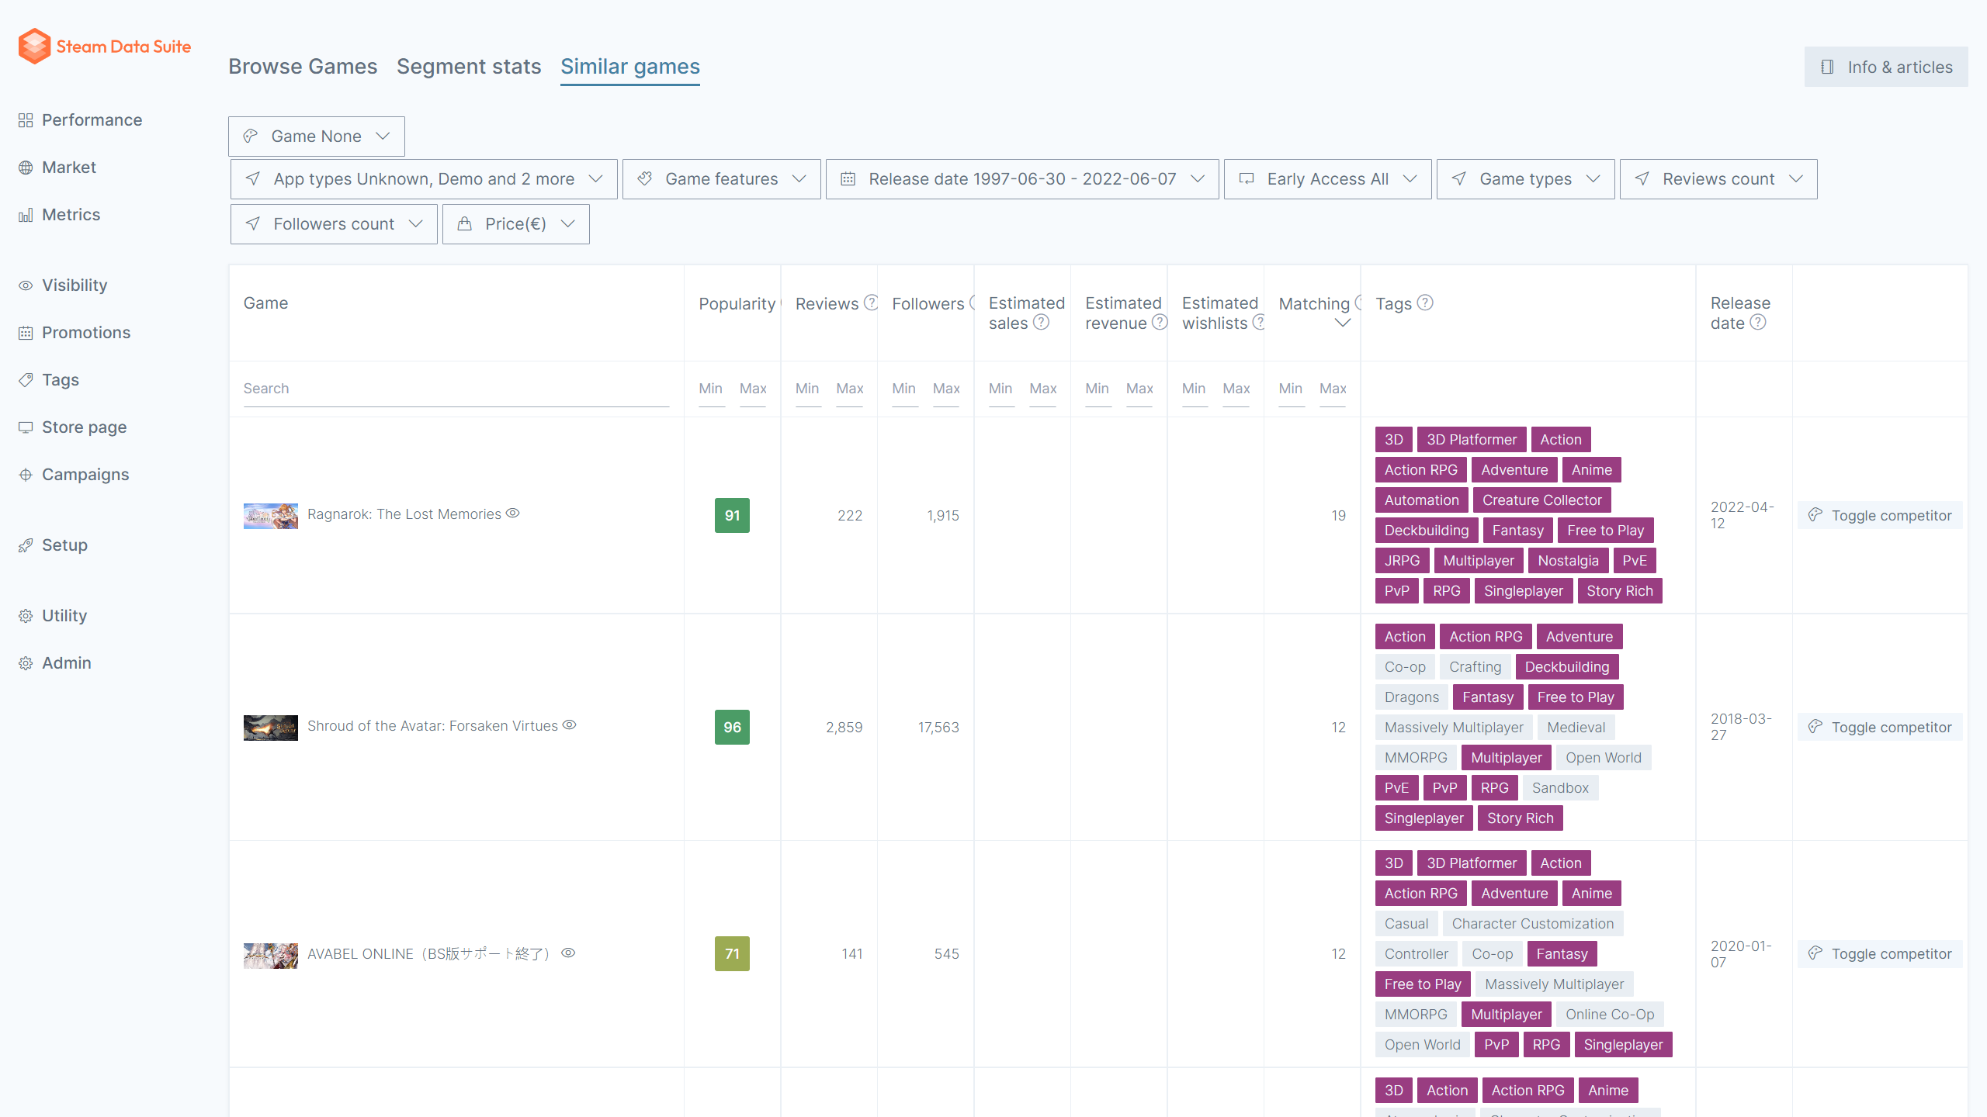This screenshot has height=1117, width=1987.
Task: Click the green 91 popularity score badge
Action: pyautogui.click(x=732, y=516)
